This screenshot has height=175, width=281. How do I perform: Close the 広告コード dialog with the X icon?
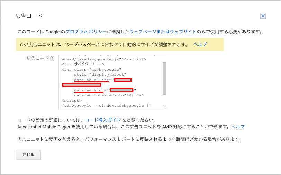coord(263,16)
